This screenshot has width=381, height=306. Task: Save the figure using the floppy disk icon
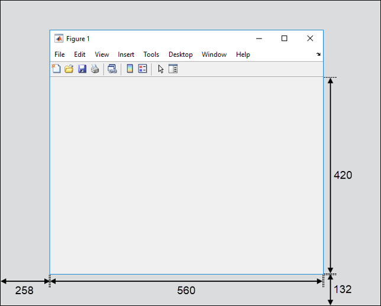tap(82, 69)
